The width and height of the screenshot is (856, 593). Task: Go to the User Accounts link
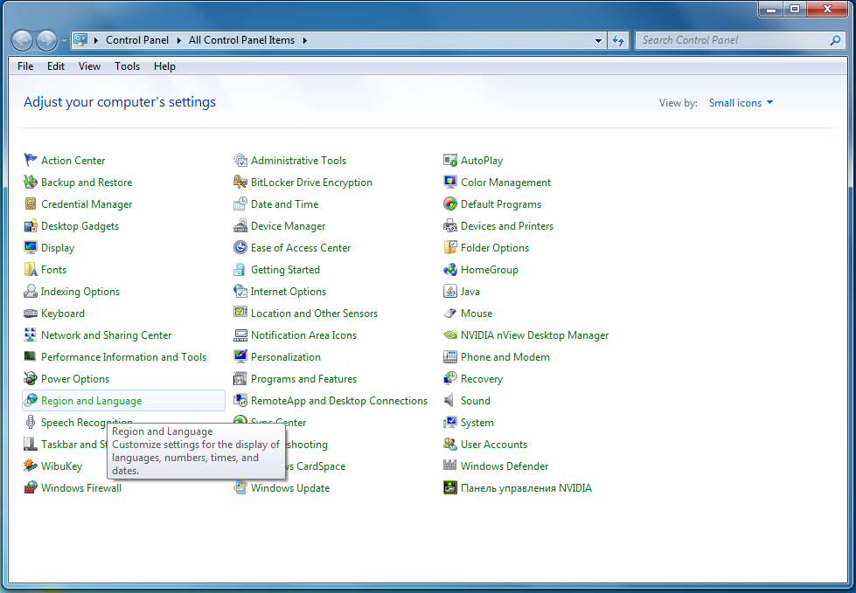click(493, 445)
